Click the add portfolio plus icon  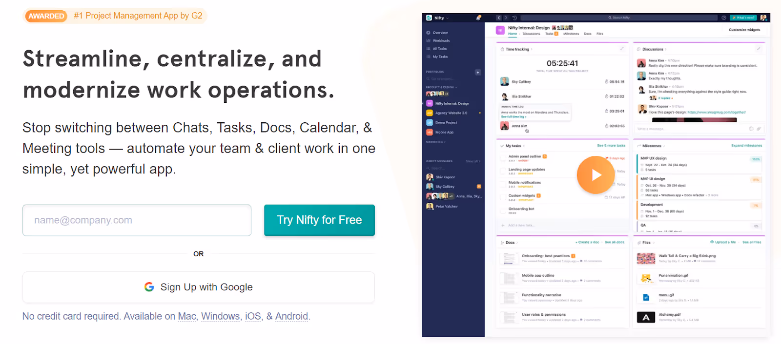coord(478,72)
